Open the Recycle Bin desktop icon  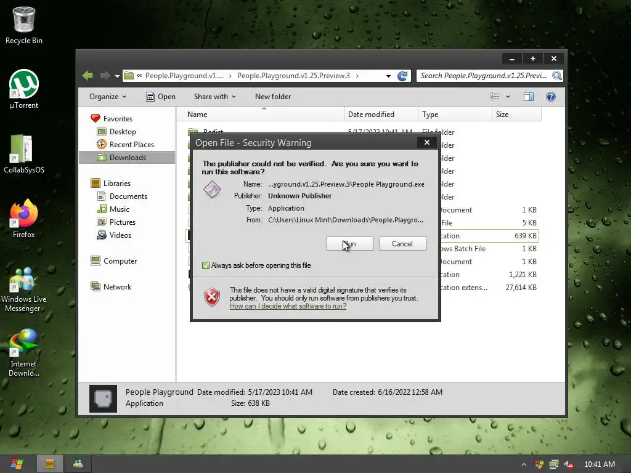(24, 25)
